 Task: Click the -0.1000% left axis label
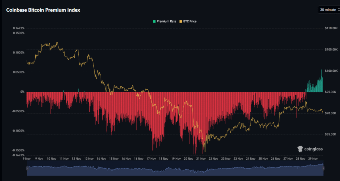coord(18,131)
